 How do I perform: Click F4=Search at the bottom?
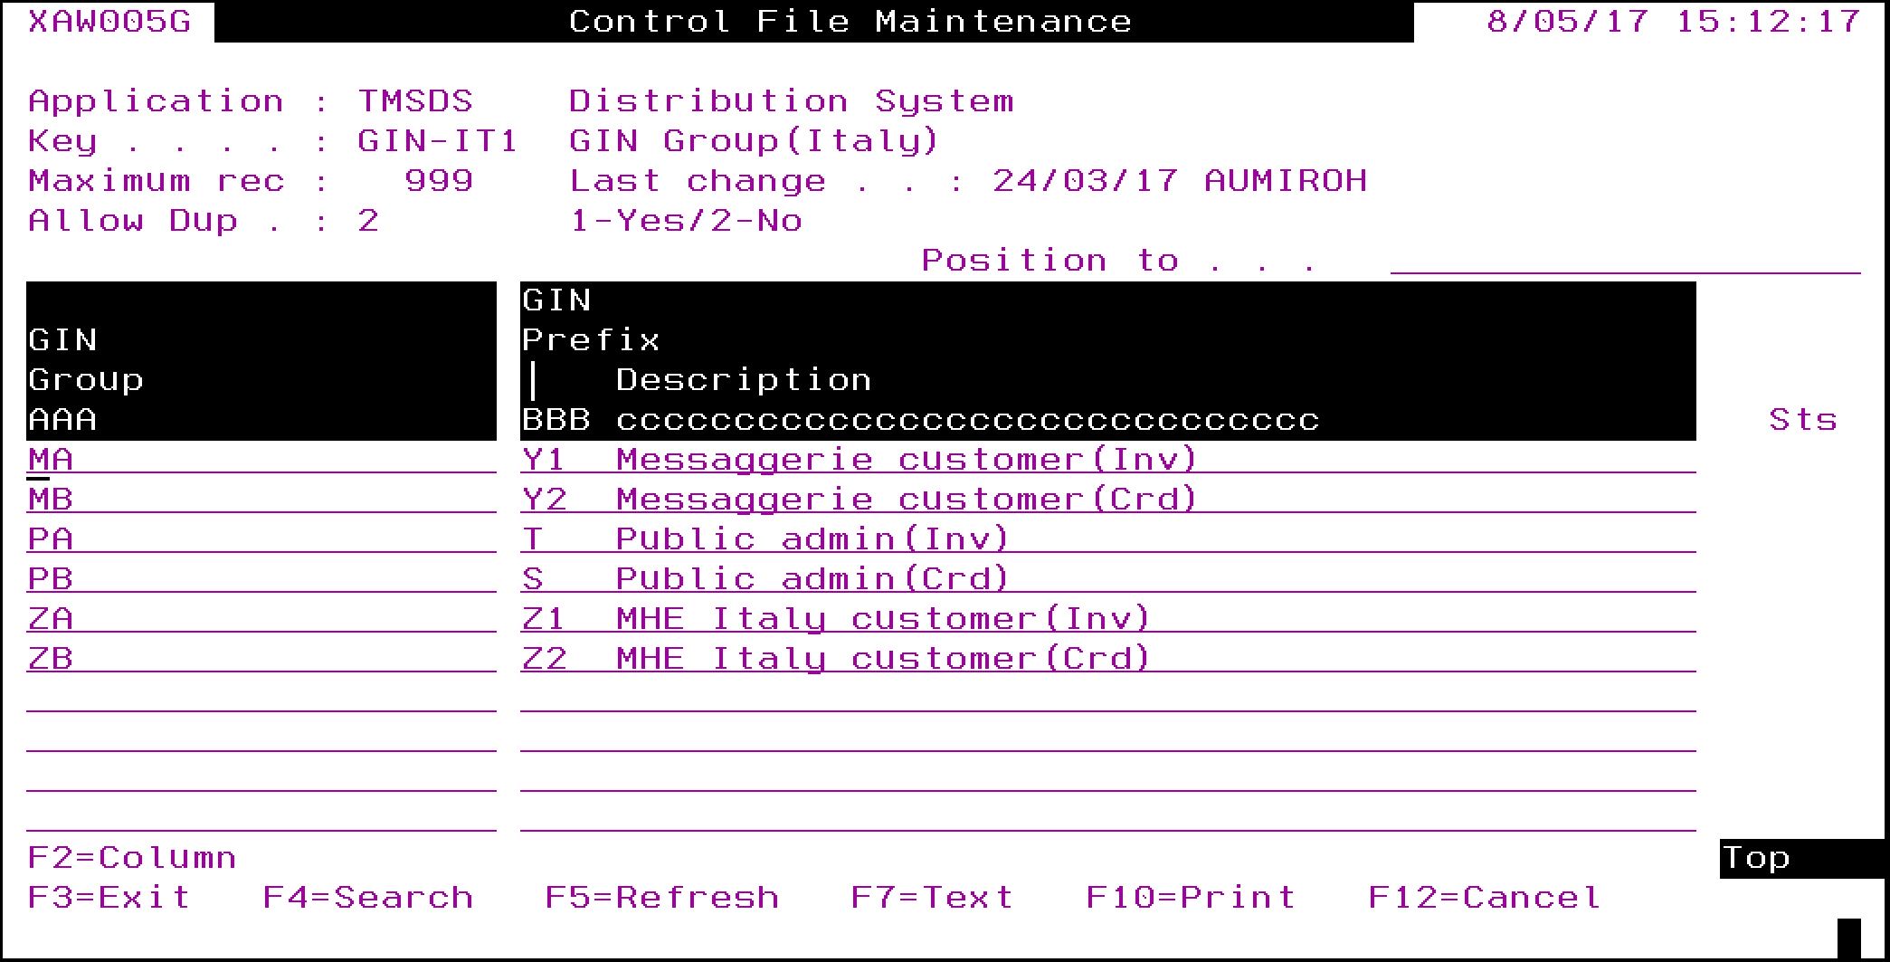367,897
